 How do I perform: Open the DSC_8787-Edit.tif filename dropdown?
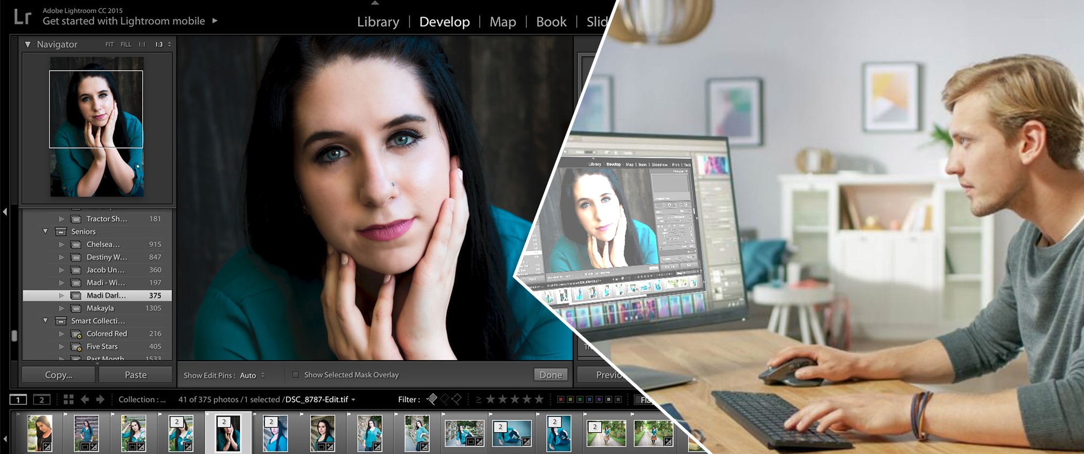[320, 400]
